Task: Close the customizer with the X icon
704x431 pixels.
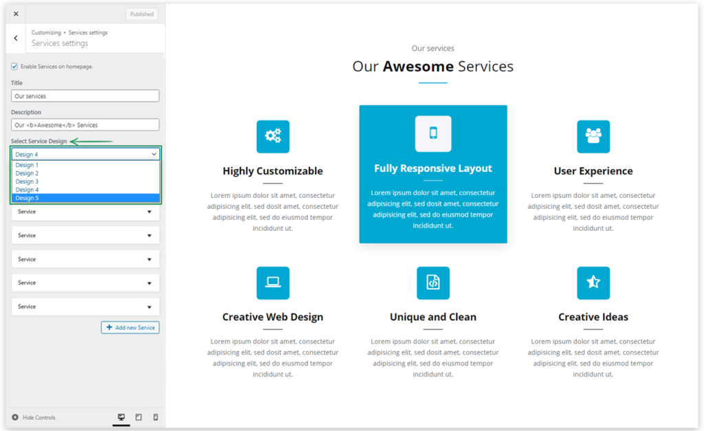Action: click(16, 14)
